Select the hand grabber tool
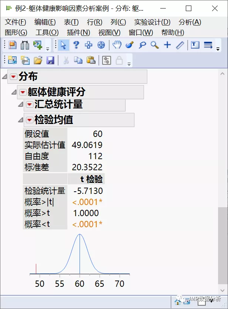The image size is (228, 309). coord(117,45)
